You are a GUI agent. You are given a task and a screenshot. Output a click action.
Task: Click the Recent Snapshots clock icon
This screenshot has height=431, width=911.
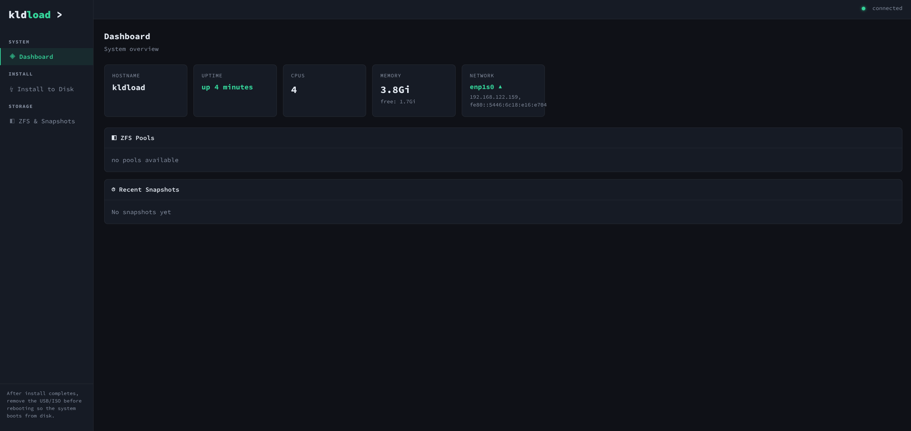pos(113,189)
